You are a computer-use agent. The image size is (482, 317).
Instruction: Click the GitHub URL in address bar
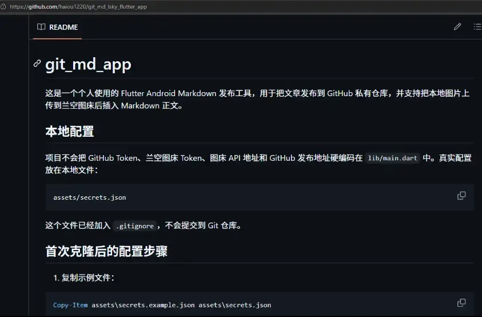(x=78, y=6)
